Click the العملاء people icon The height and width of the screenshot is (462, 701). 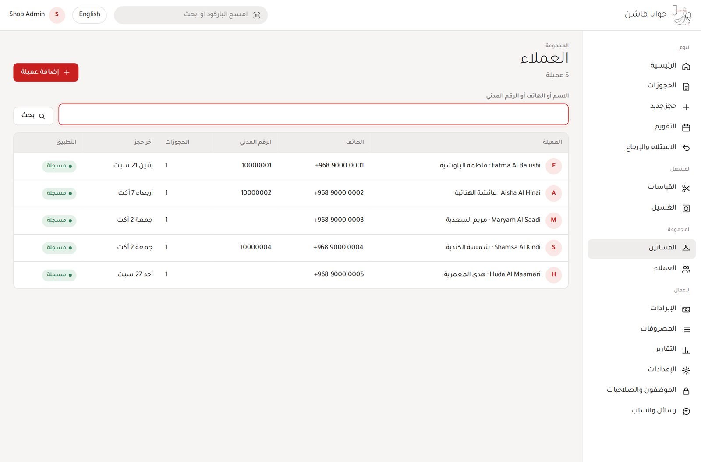686,269
